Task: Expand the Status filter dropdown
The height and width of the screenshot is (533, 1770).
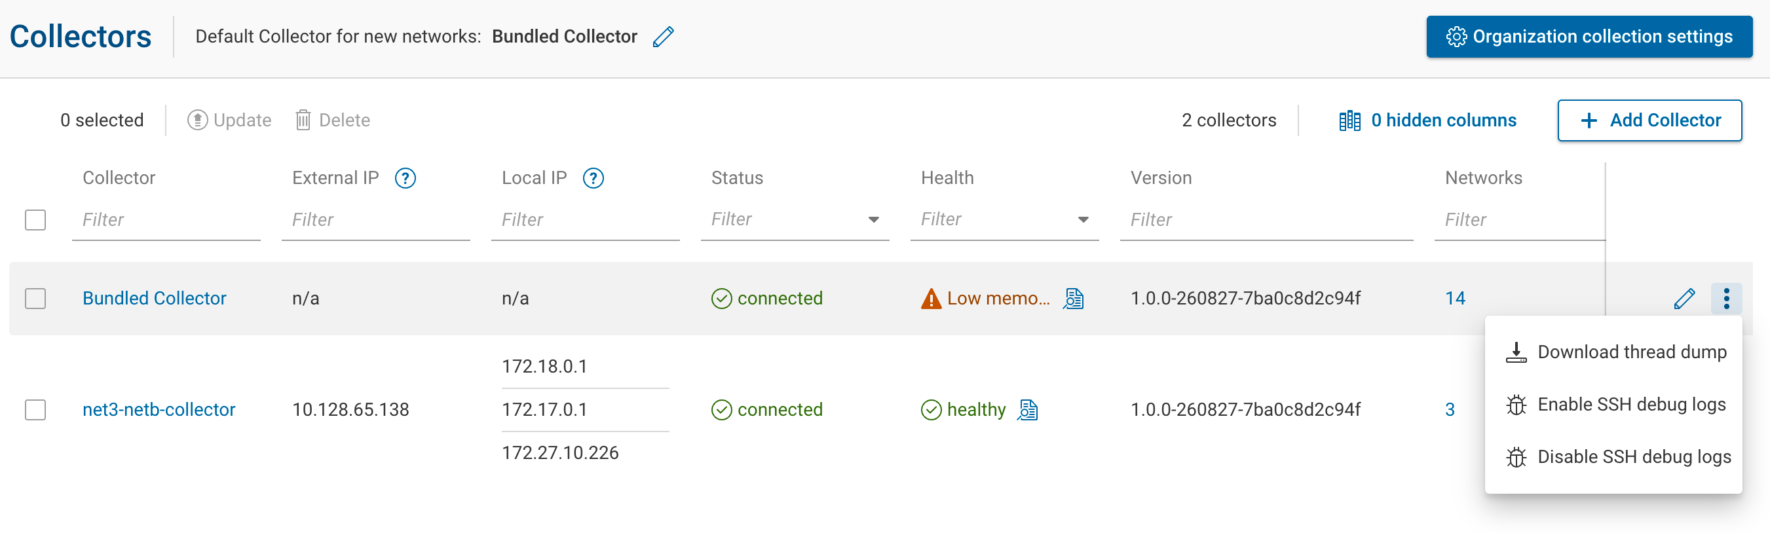Action: tap(873, 220)
